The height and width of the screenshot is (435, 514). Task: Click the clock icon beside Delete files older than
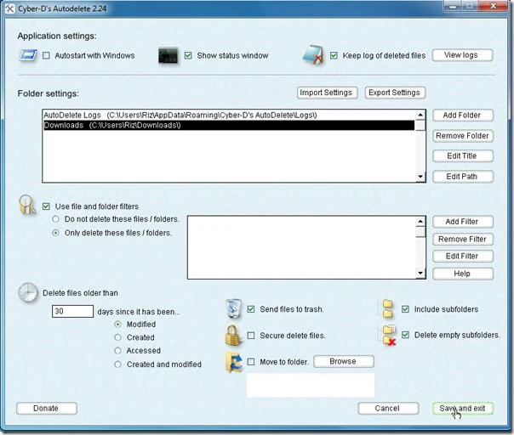pyautogui.click(x=28, y=292)
